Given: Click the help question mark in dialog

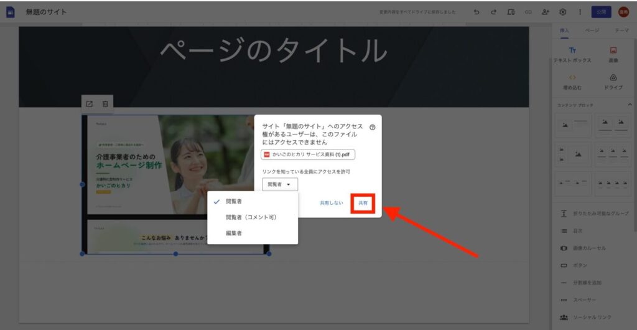Looking at the screenshot, I should (x=372, y=126).
